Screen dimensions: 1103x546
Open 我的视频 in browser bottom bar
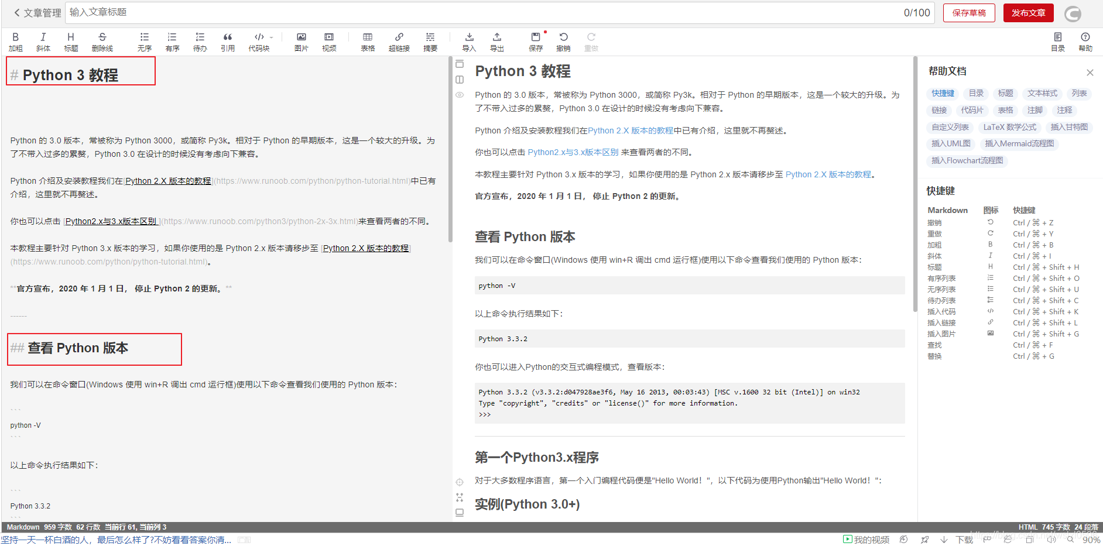tap(866, 540)
